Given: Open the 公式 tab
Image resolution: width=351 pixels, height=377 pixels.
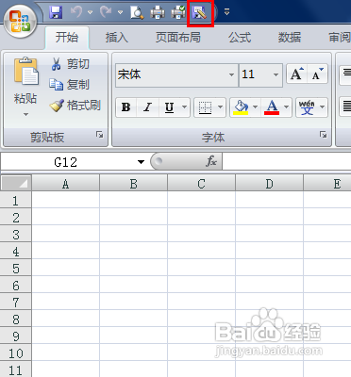Looking at the screenshot, I should [240, 38].
